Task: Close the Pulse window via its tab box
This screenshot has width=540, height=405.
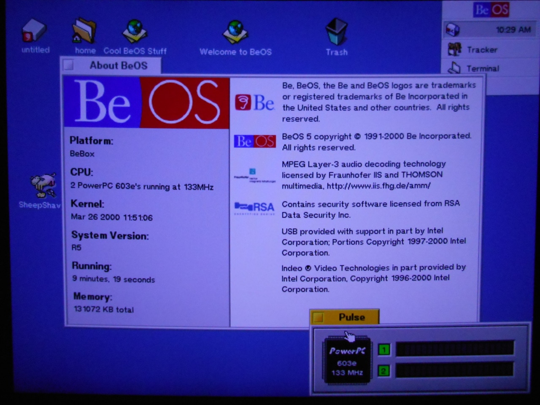Action: click(x=319, y=317)
